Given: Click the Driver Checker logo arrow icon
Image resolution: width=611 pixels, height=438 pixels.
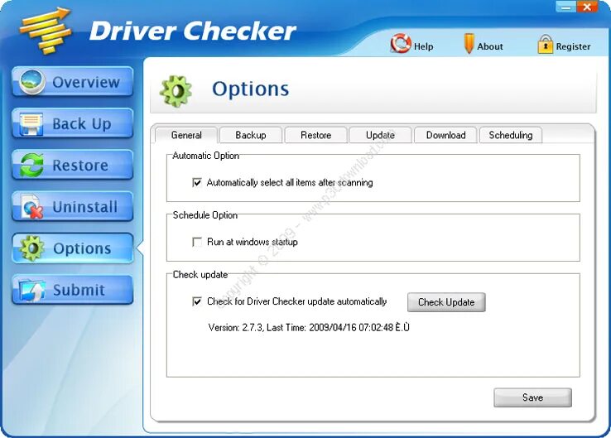Looking at the screenshot, I should pos(46,30).
